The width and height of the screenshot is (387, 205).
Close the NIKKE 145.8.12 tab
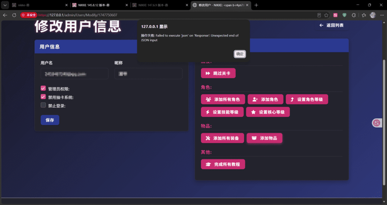tap(127, 5)
